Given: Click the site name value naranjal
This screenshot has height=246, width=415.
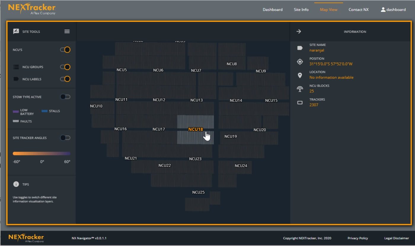Looking at the screenshot, I should [x=317, y=50].
